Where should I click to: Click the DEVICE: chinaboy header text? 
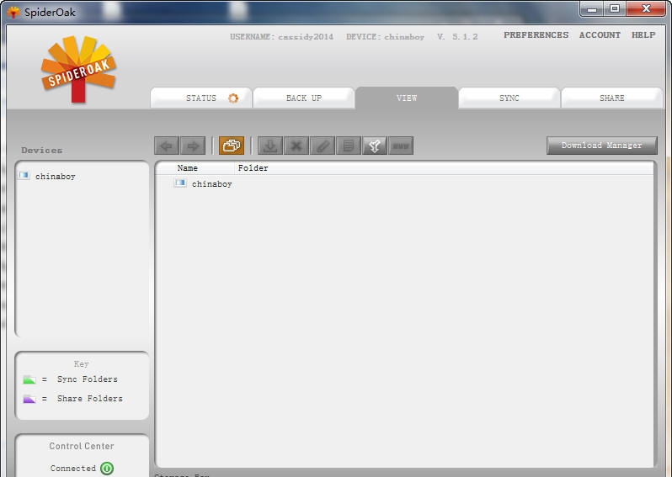click(x=385, y=37)
